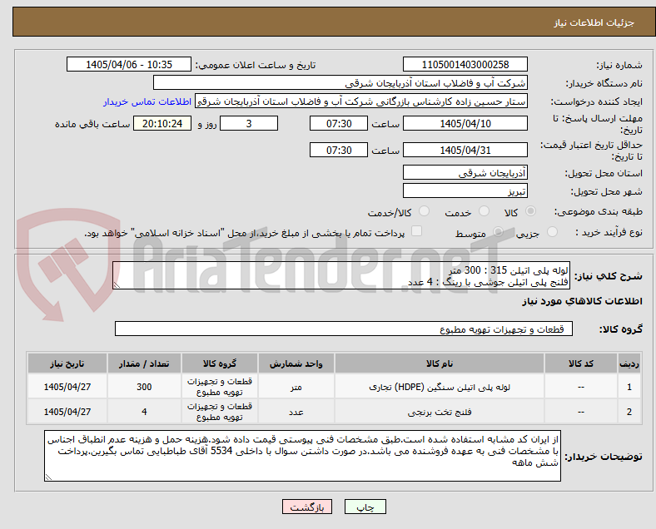
Task: Click the quantity cell 300
Action: [x=144, y=387]
